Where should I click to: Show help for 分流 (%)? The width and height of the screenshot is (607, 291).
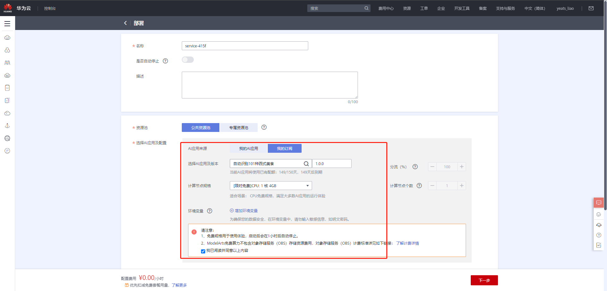pos(415,167)
